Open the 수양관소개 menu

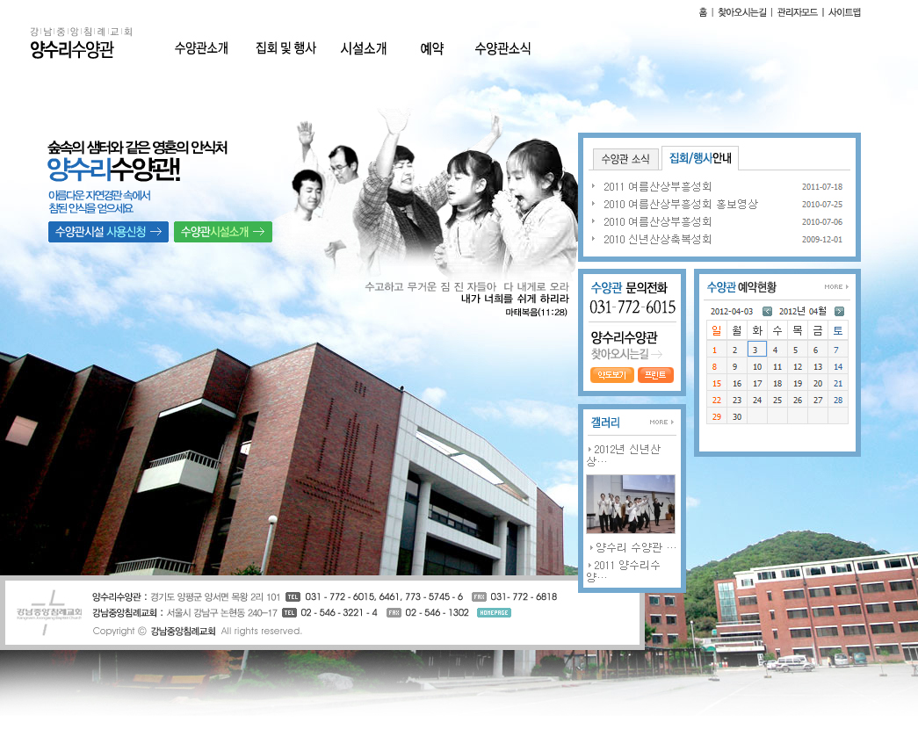pyautogui.click(x=201, y=48)
